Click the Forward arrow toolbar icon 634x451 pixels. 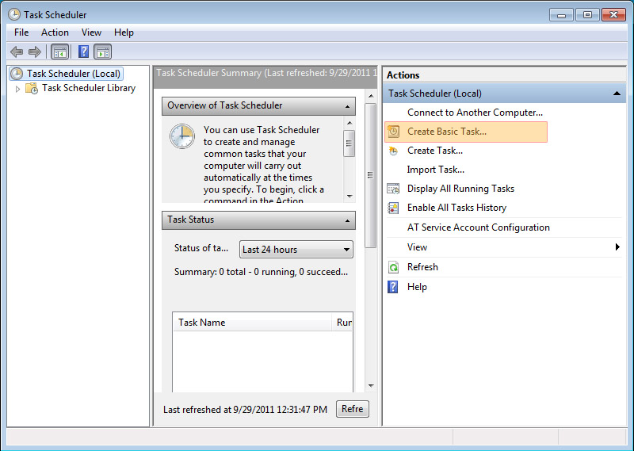click(x=35, y=52)
